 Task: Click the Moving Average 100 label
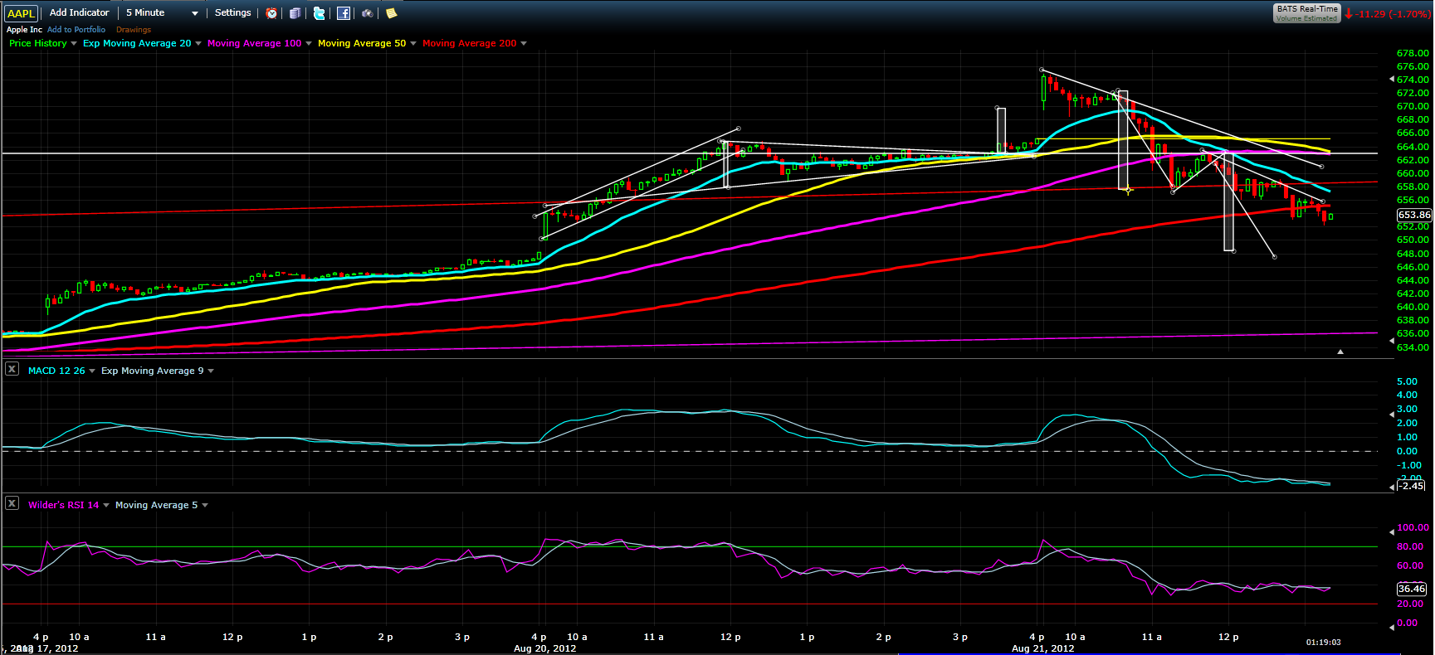coord(255,43)
